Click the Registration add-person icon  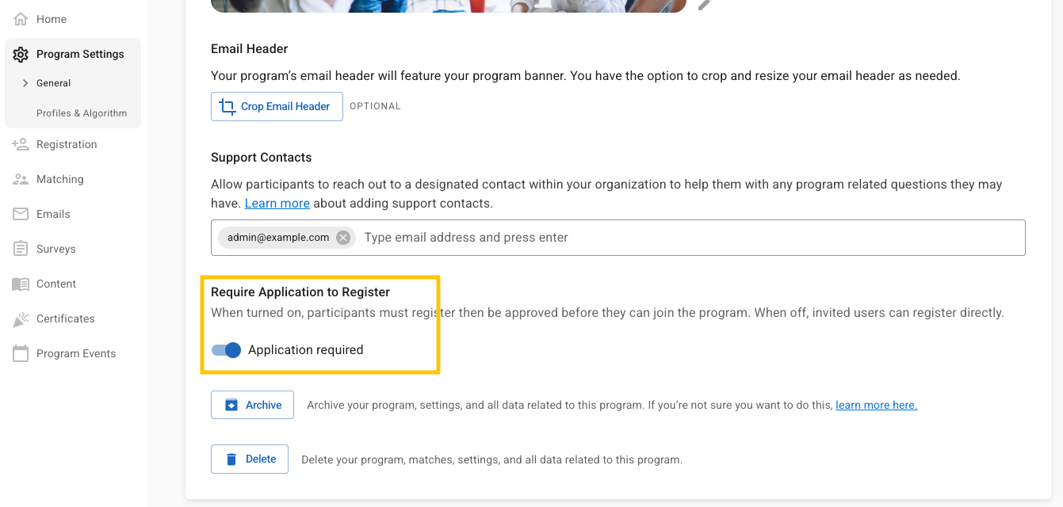pyautogui.click(x=21, y=144)
